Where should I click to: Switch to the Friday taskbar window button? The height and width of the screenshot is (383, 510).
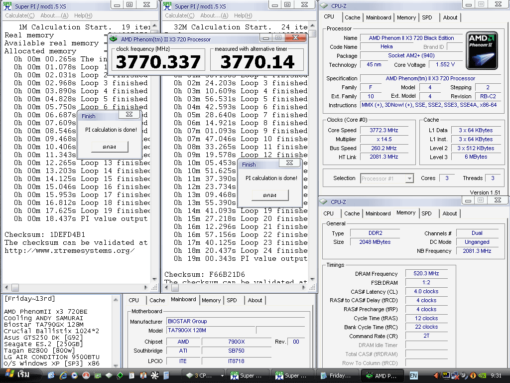337,376
